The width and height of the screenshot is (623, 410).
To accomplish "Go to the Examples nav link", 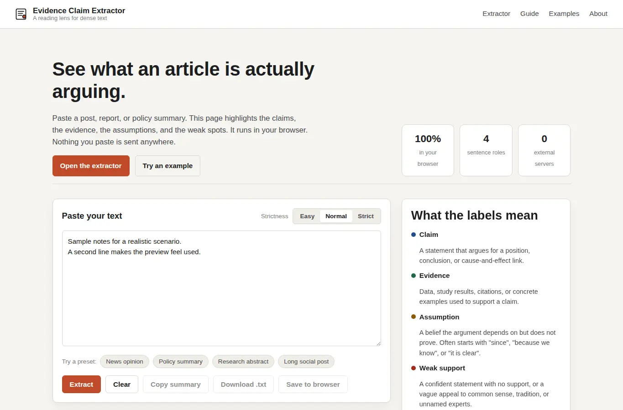I will point(564,14).
